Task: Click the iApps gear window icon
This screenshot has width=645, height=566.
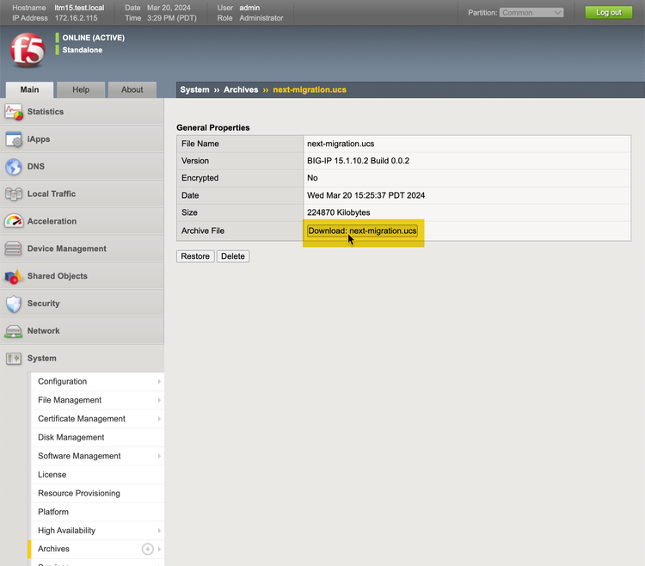Action: point(14,139)
